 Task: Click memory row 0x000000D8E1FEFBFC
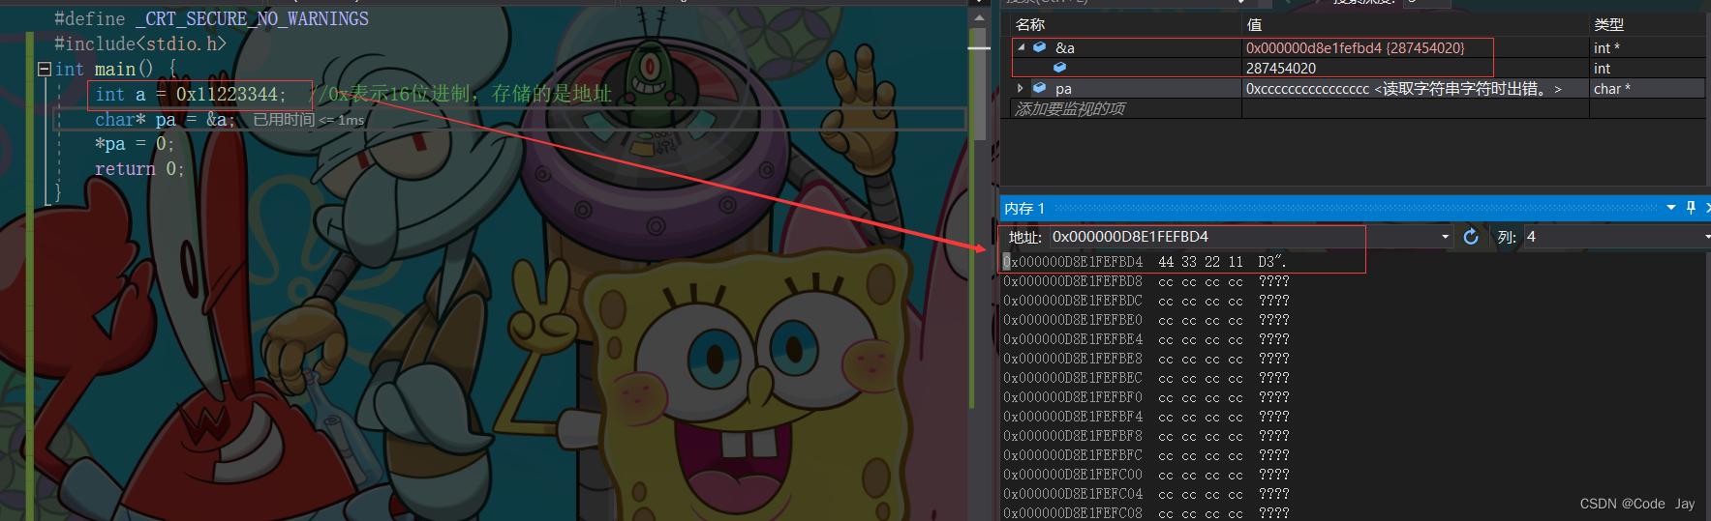click(x=1146, y=455)
